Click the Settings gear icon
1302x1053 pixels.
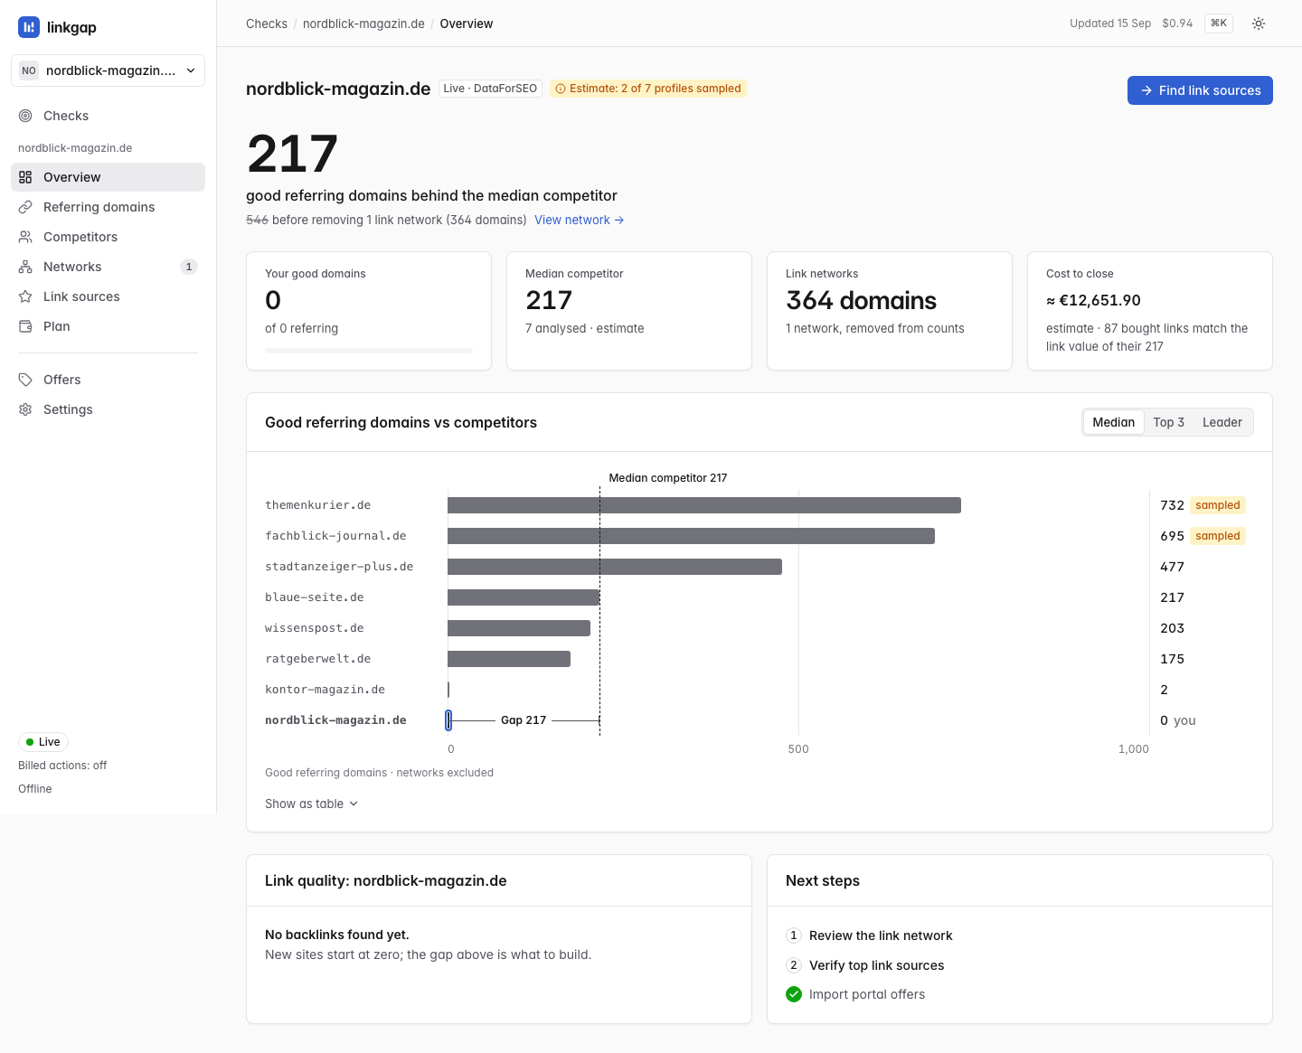pyautogui.click(x=25, y=409)
